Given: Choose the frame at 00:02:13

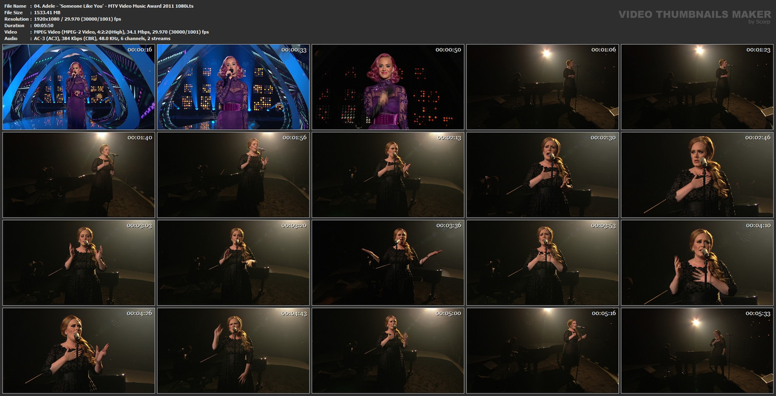Looking at the screenshot, I should pos(388,175).
